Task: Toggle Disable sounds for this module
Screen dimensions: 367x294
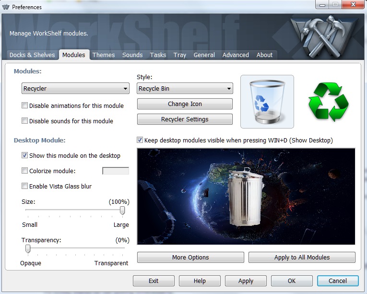Action: coord(25,121)
